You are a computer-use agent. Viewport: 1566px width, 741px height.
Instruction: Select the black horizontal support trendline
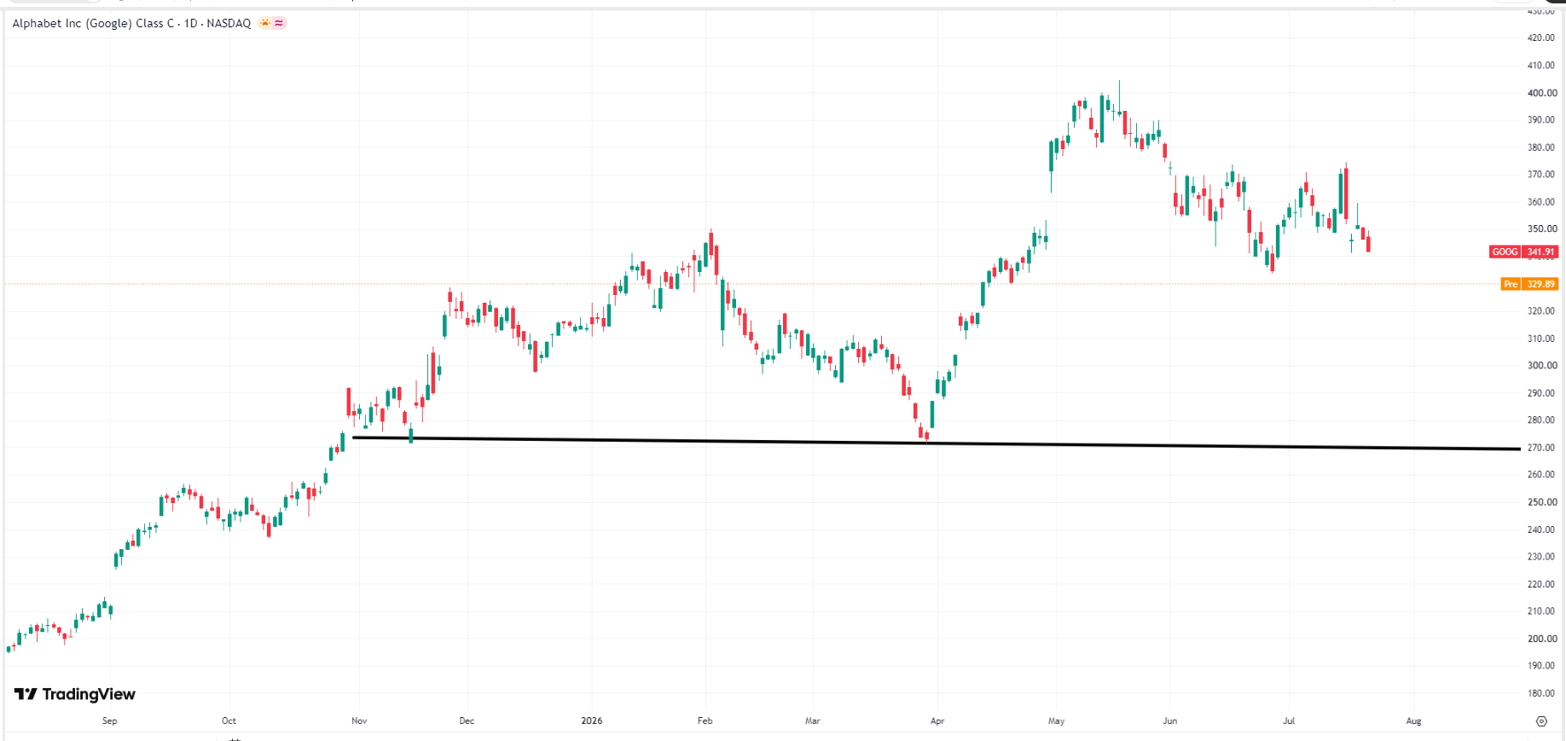[x=937, y=443]
